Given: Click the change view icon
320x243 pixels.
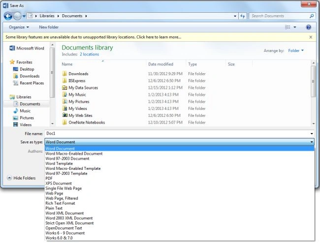Looking at the screenshot, I should tap(288, 27).
